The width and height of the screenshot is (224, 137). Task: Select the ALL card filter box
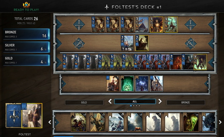(x=135, y=102)
